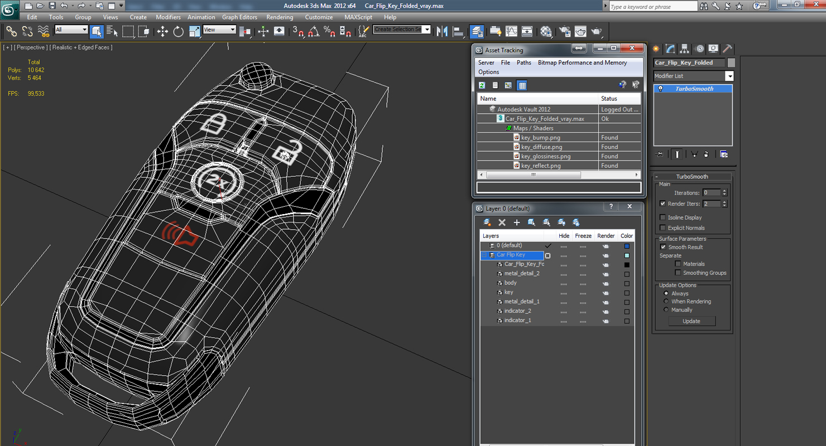
Task: Select the When Rendering update option
Action: click(x=666, y=302)
